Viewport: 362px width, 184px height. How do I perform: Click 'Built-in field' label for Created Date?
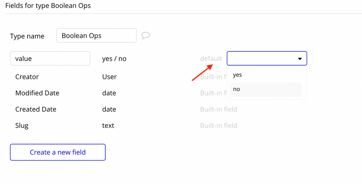coord(219,109)
